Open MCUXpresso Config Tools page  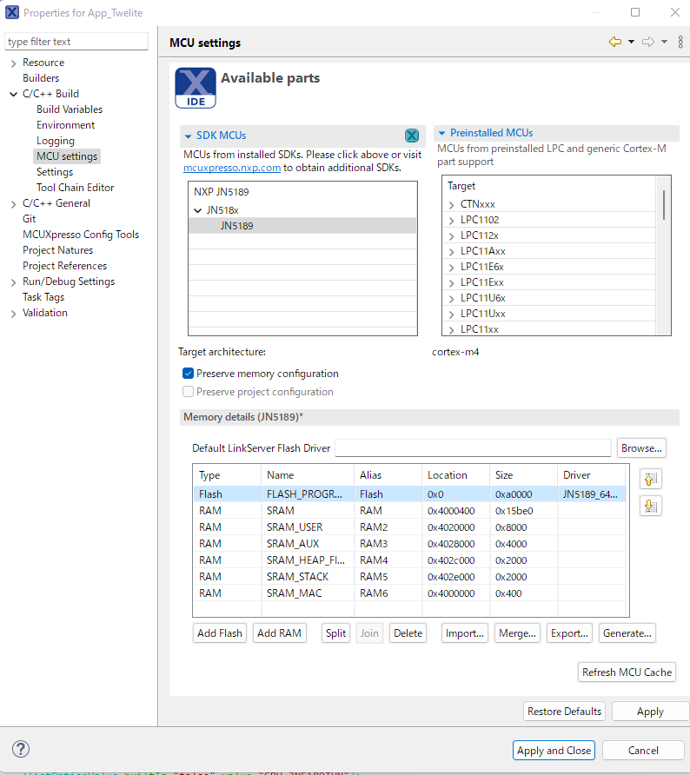click(81, 235)
